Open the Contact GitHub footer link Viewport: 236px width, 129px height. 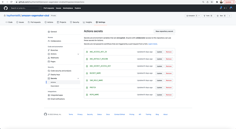coord(119,114)
